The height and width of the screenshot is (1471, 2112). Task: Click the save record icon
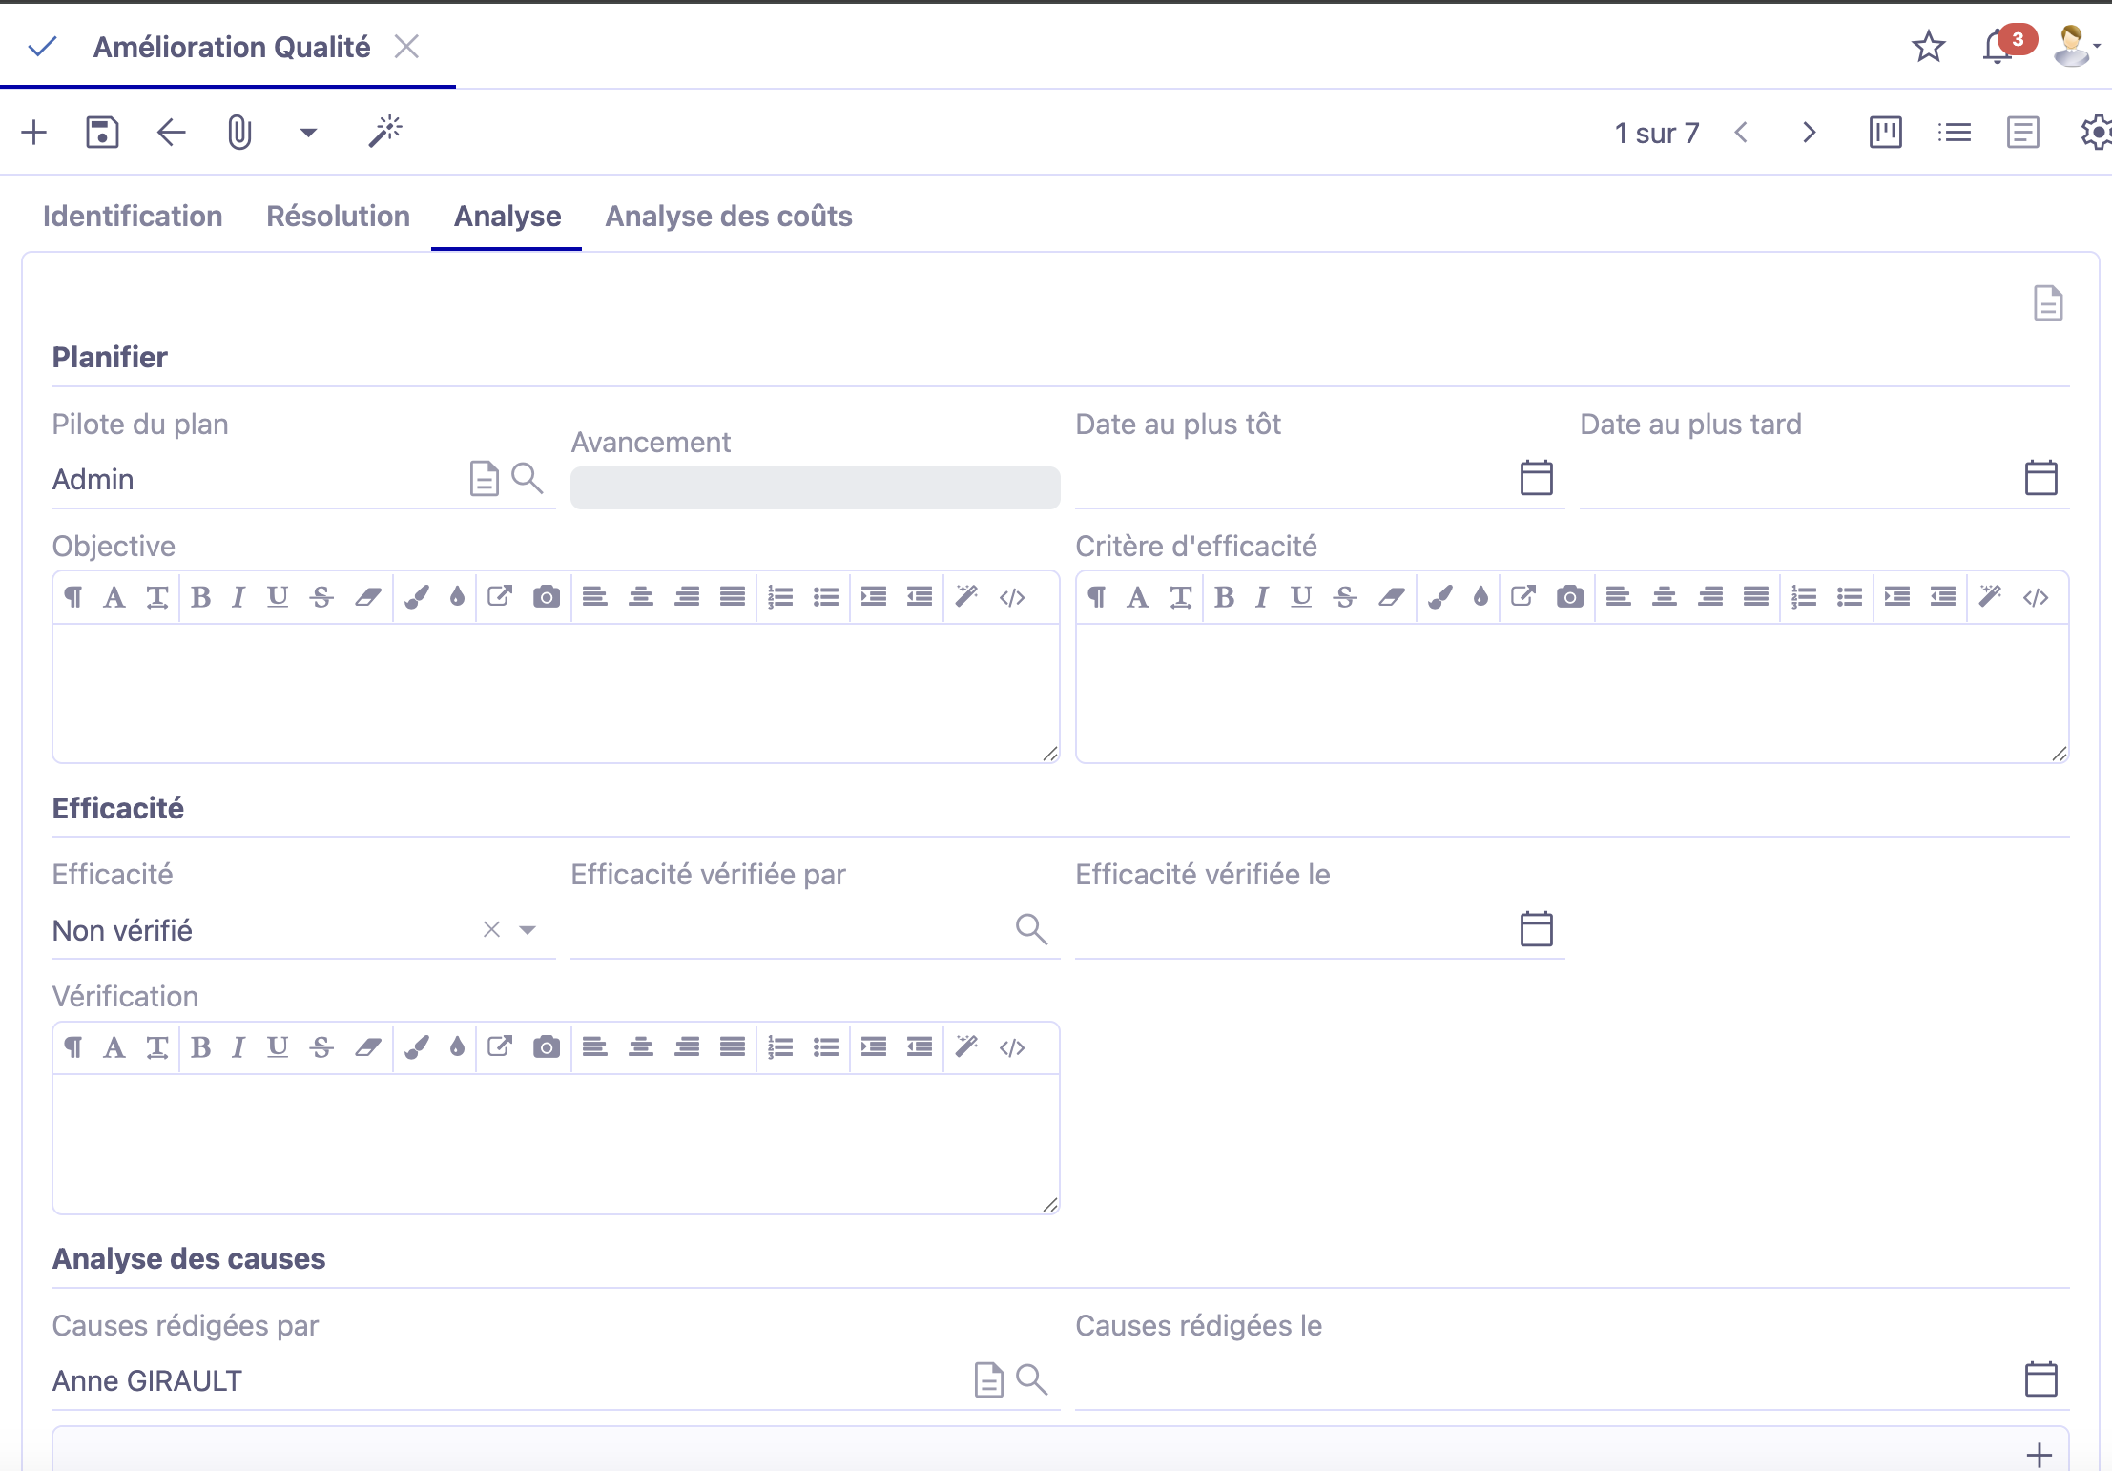(102, 133)
